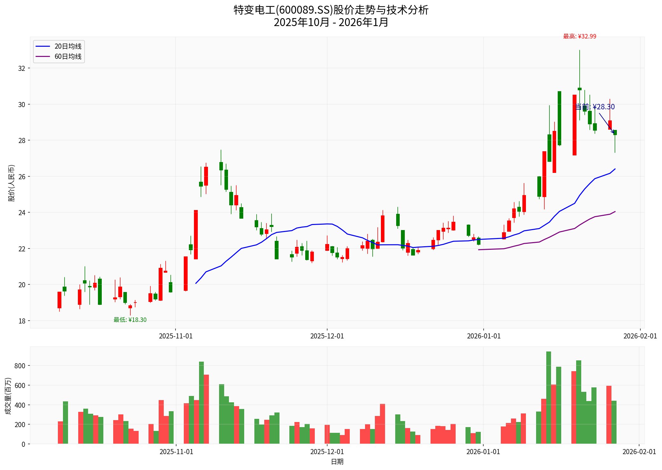Screen dimensions: 662x470
Task: Click the 2026-02-01 tick on price chart
Action: coord(640,336)
